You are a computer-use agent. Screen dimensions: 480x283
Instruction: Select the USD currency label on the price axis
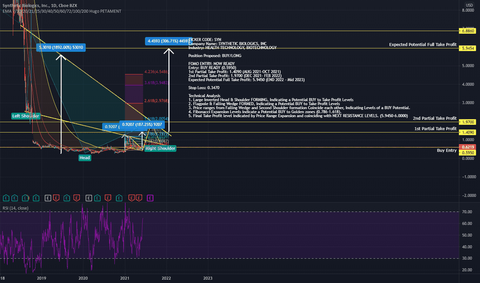469,5
